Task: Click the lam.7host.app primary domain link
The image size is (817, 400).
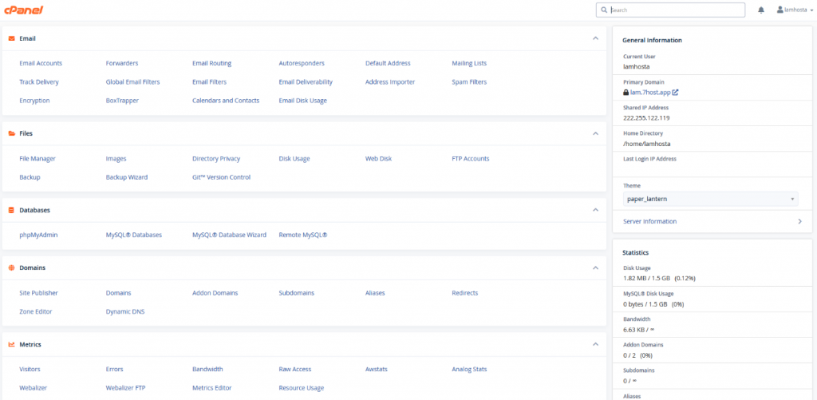Action: point(650,93)
